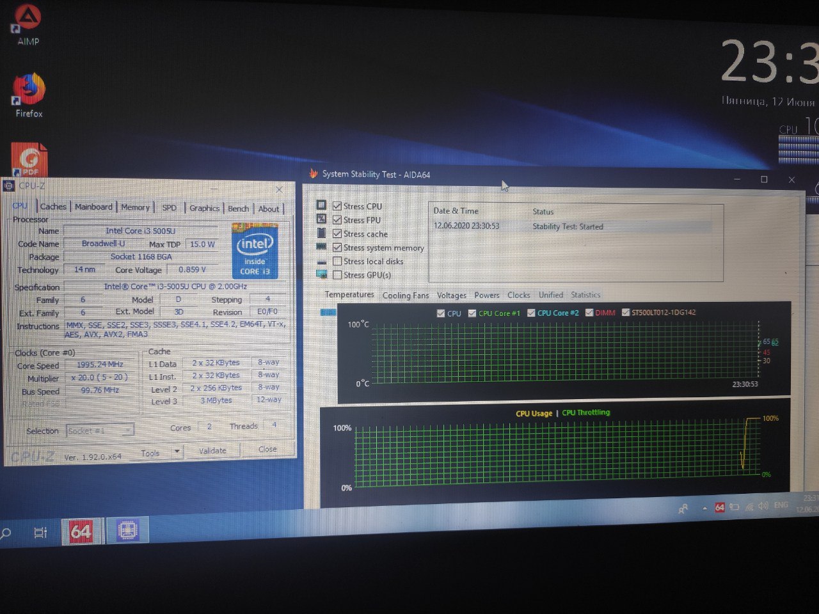
Task: Switch to the Temperatures tab in AIDA64
Action: coord(349,294)
